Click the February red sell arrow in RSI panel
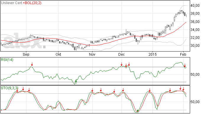Viewport: 204px width, 114px height. point(185,65)
